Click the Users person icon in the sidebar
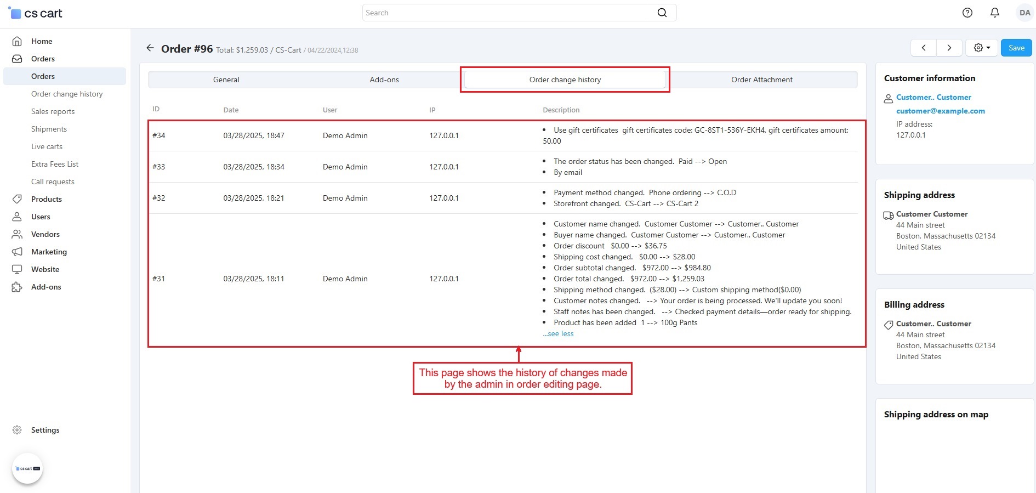Viewport: 1036px width, 493px height. tap(17, 217)
